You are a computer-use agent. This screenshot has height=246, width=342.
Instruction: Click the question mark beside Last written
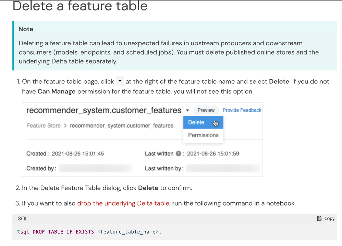(178, 154)
